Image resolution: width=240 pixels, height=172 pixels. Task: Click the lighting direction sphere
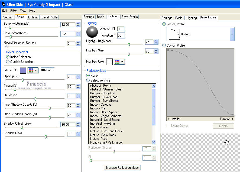(92, 32)
